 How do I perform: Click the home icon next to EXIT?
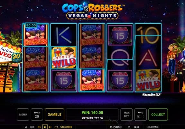pyautogui.click(x=26, y=127)
